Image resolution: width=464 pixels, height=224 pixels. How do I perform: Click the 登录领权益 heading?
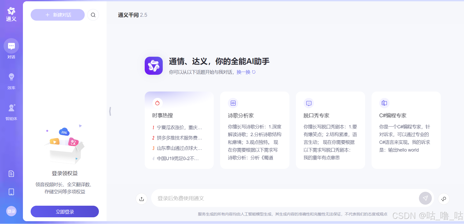click(x=65, y=173)
